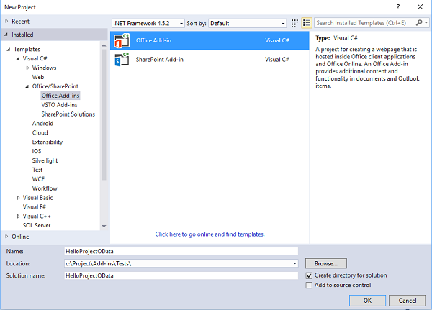The image size is (432, 310).
Task: Select Visual F# in the tree
Action: coord(35,207)
